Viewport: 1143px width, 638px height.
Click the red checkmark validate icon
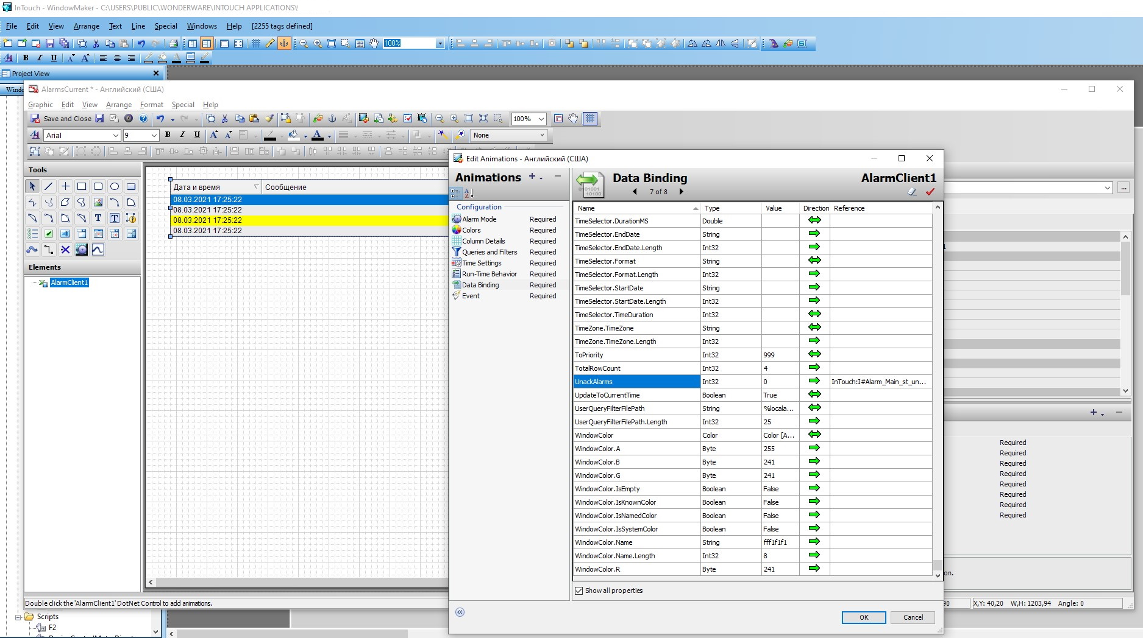930,192
